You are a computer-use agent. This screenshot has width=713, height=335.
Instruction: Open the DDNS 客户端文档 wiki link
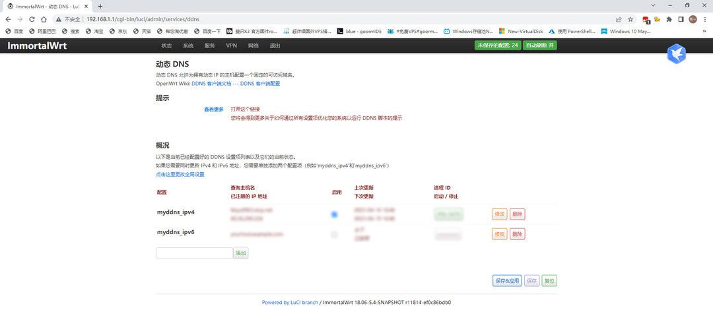click(x=211, y=84)
